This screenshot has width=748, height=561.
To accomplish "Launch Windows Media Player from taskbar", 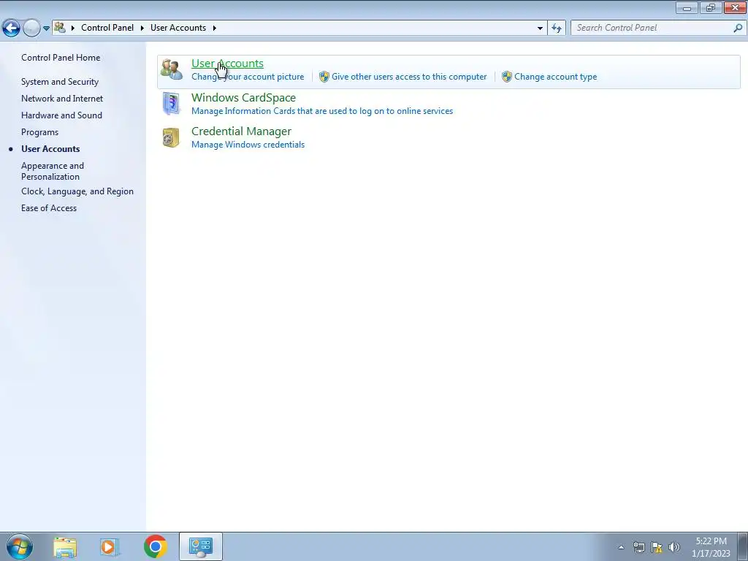I will (x=110, y=546).
